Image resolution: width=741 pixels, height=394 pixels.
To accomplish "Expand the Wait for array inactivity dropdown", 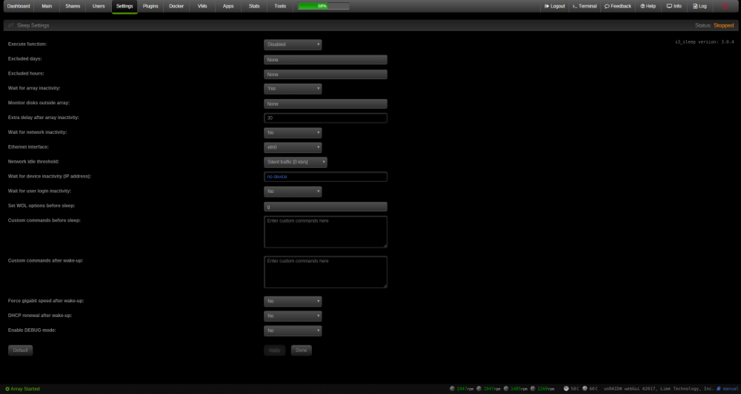I will coord(293,89).
